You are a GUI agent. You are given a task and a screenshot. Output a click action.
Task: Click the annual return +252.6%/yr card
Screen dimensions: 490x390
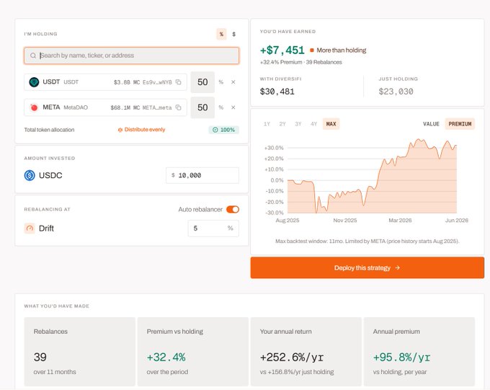click(x=306, y=352)
